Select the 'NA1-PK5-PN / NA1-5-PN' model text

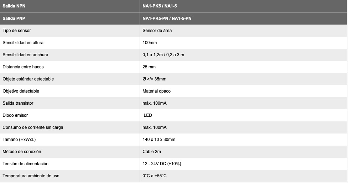pos(167,19)
